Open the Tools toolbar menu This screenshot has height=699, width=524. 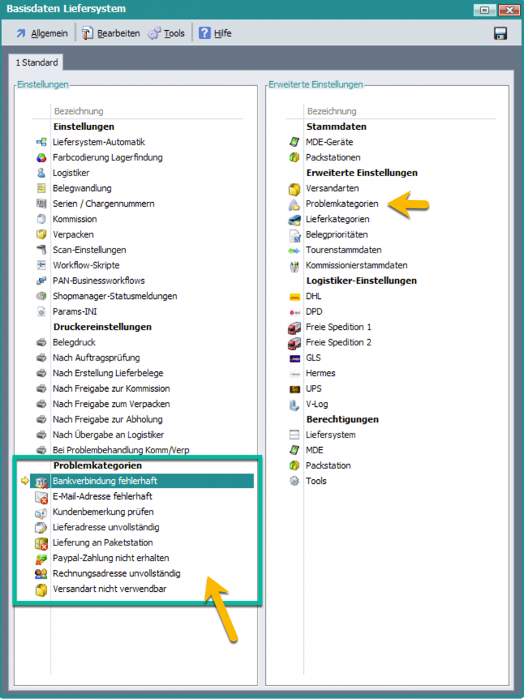(x=166, y=33)
